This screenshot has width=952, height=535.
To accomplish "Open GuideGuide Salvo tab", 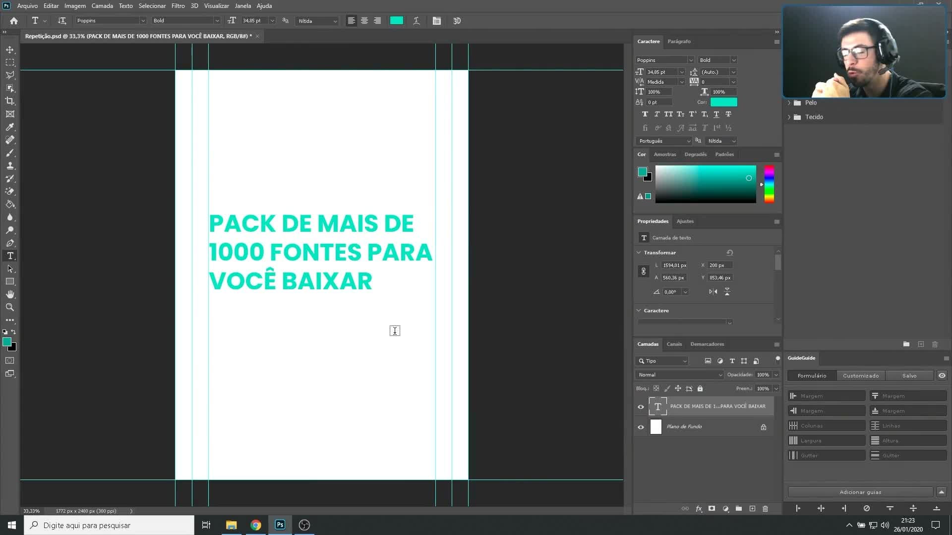I will click(909, 376).
